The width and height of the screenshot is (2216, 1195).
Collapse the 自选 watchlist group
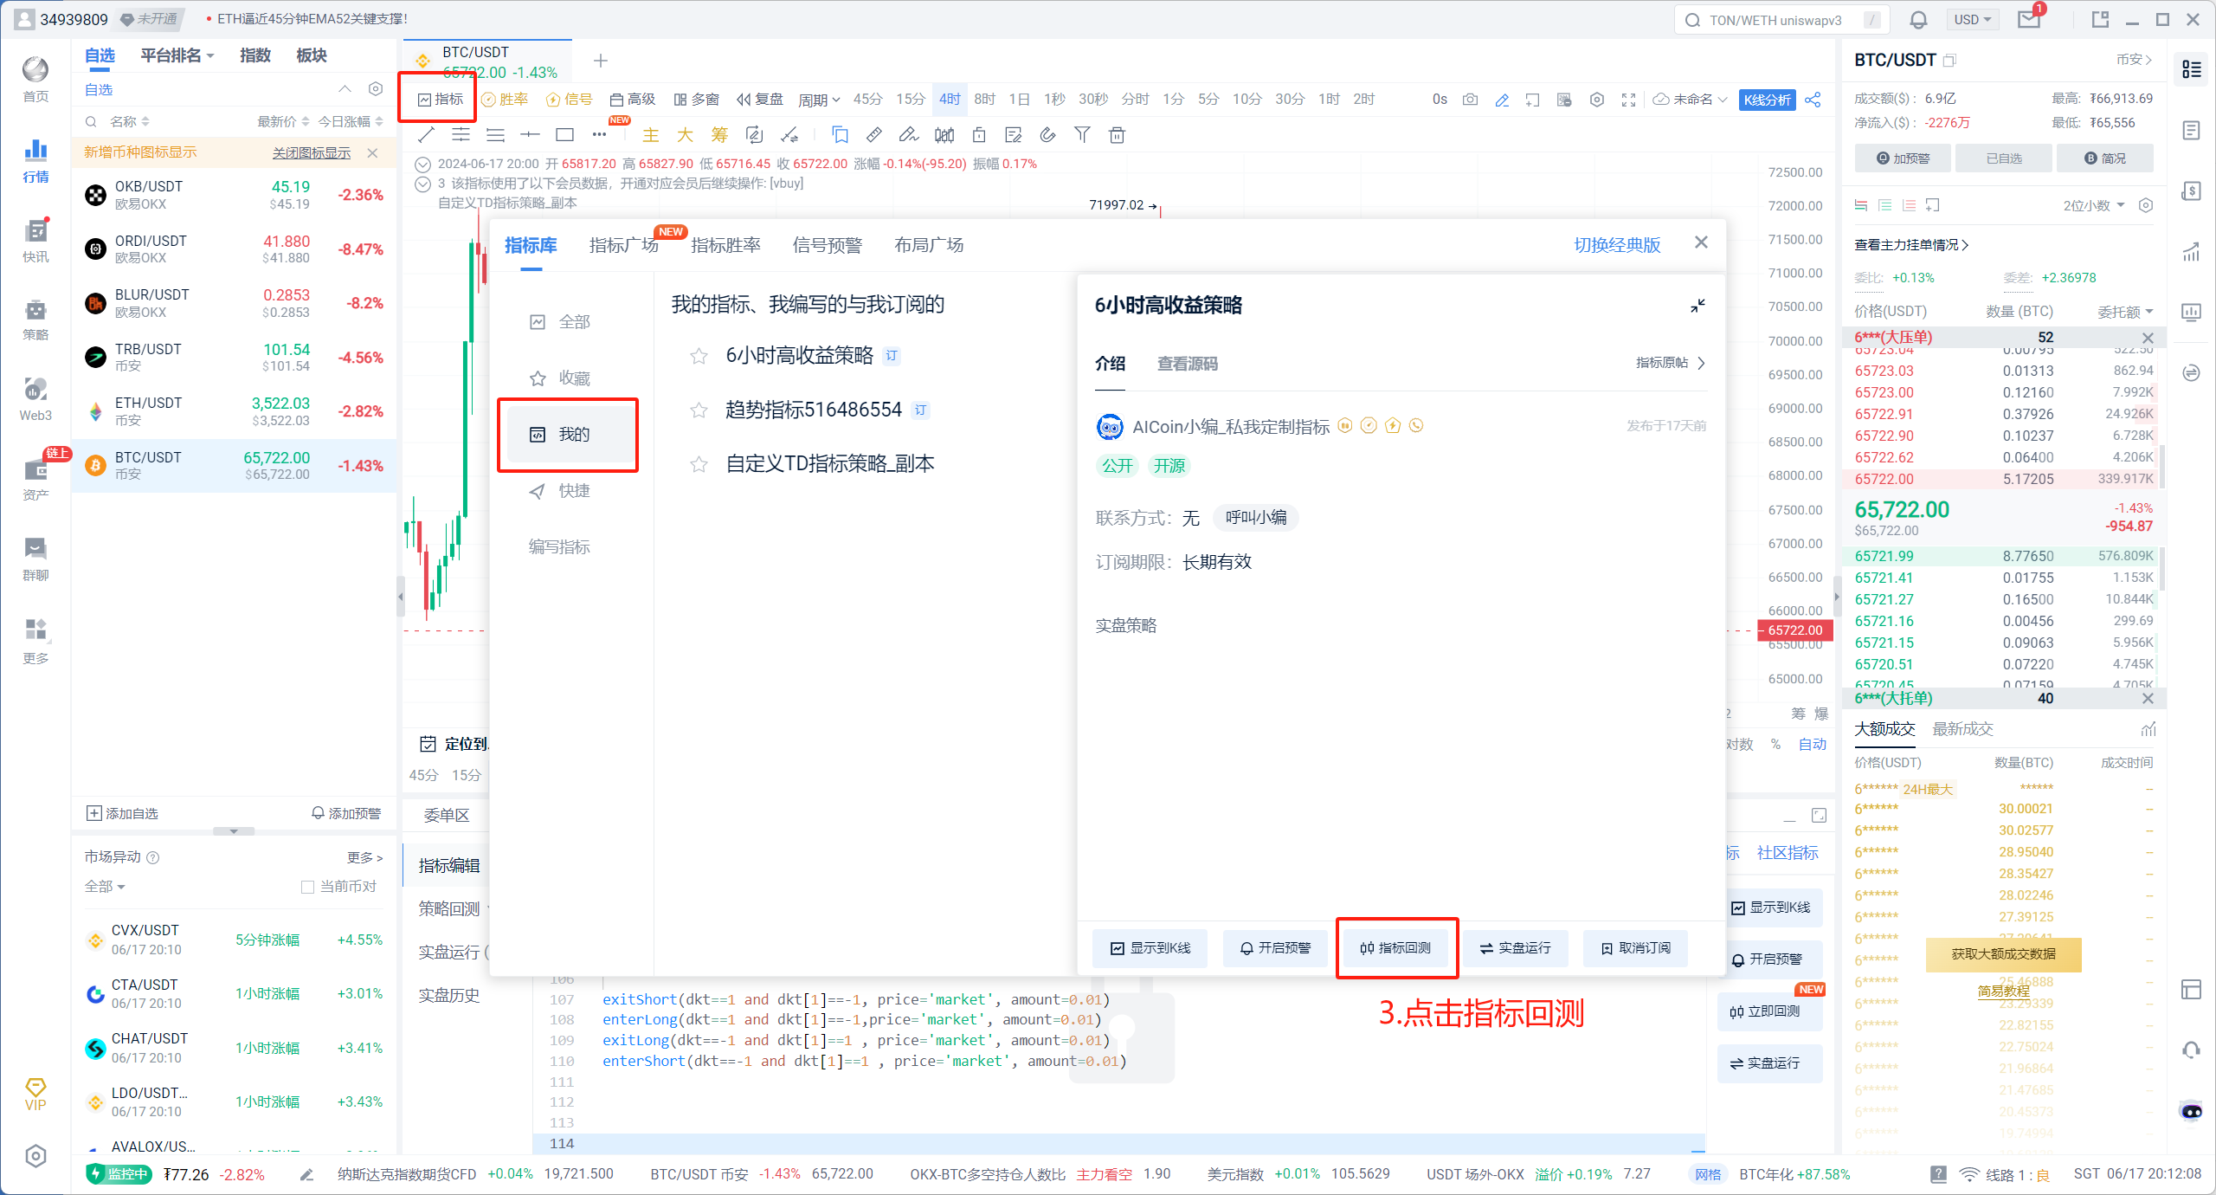[x=345, y=89]
